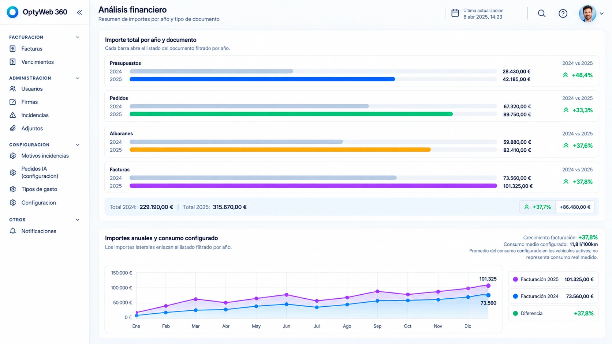Click the Facturación 2025 legend amount
The height and width of the screenshot is (344, 612).
click(x=579, y=279)
